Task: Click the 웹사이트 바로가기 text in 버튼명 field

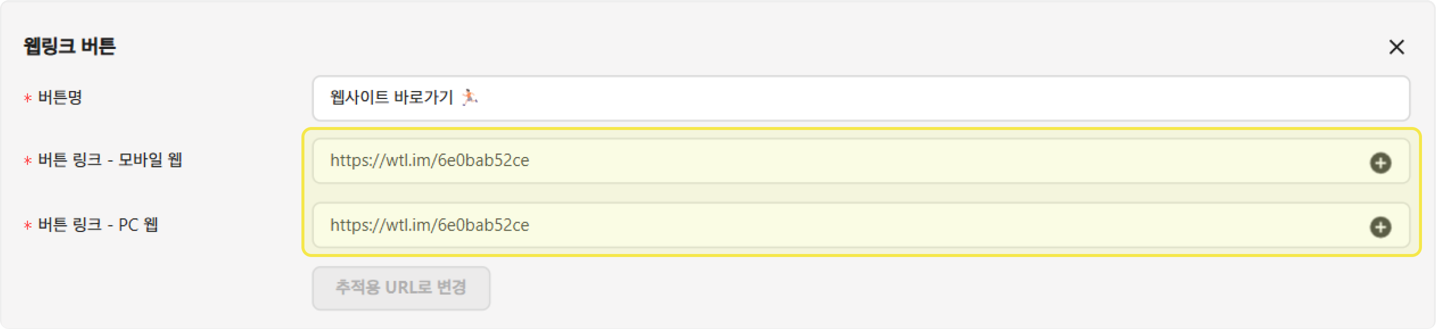Action: pos(392,97)
